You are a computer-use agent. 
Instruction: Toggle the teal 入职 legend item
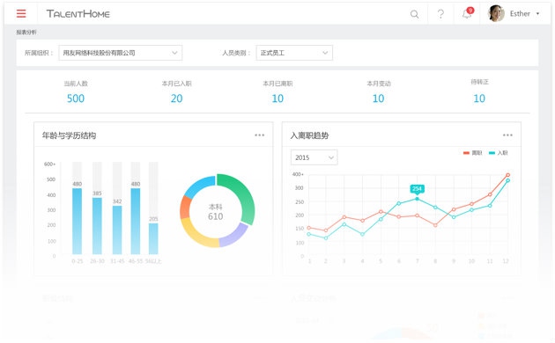(499, 153)
